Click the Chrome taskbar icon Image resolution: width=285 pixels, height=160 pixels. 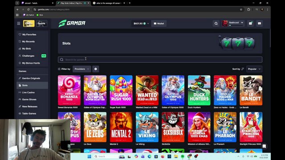pyautogui.click(x=189, y=156)
